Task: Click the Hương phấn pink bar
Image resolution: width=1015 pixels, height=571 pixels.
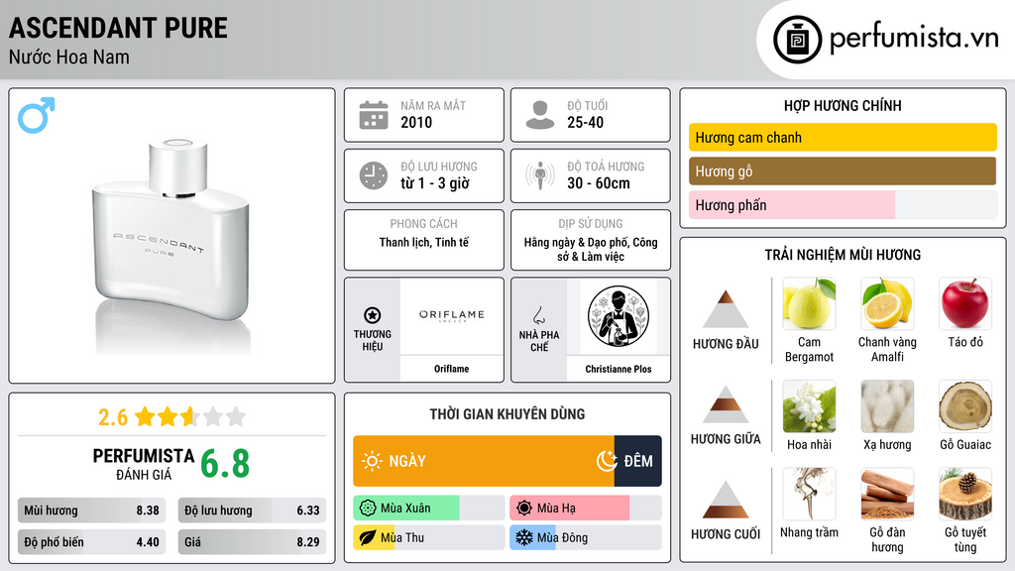Action: [792, 205]
